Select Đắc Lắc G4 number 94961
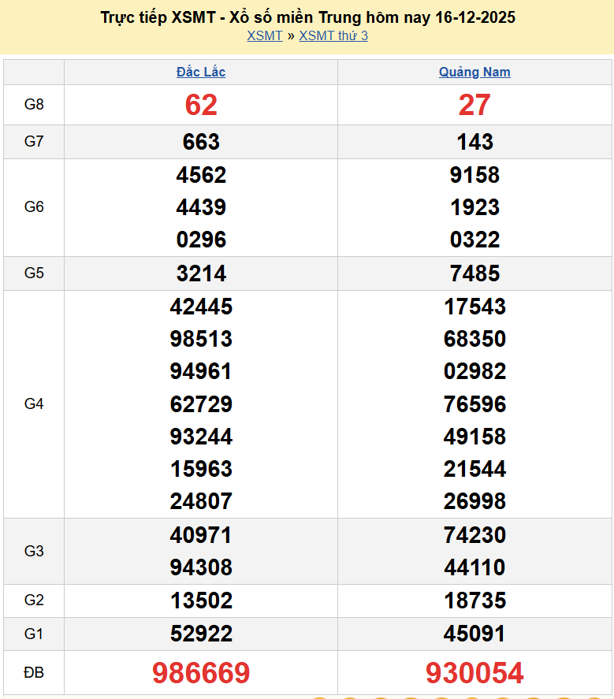The height and width of the screenshot is (699, 614). 201,371
